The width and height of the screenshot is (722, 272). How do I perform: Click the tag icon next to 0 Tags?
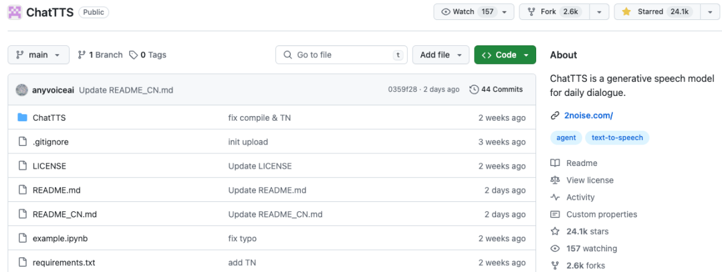[133, 55]
